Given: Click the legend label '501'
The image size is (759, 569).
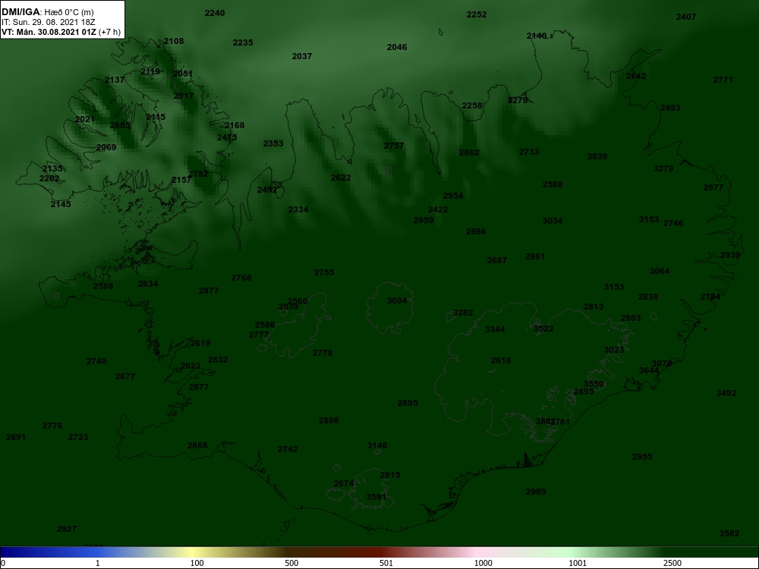Looking at the screenshot, I should click(386, 563).
